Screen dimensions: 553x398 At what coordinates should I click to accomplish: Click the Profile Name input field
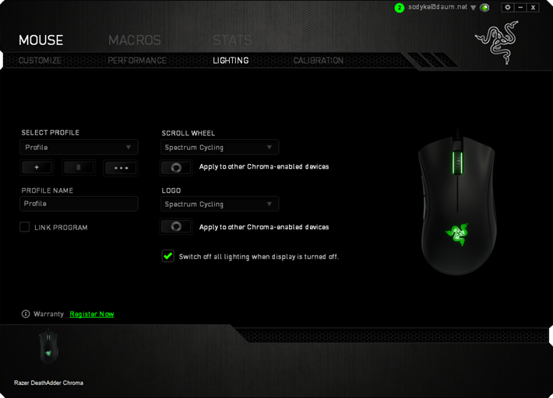pyautogui.click(x=79, y=204)
